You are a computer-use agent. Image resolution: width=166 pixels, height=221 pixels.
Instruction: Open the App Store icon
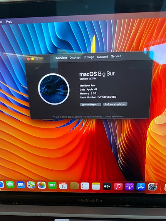tap(141, 187)
